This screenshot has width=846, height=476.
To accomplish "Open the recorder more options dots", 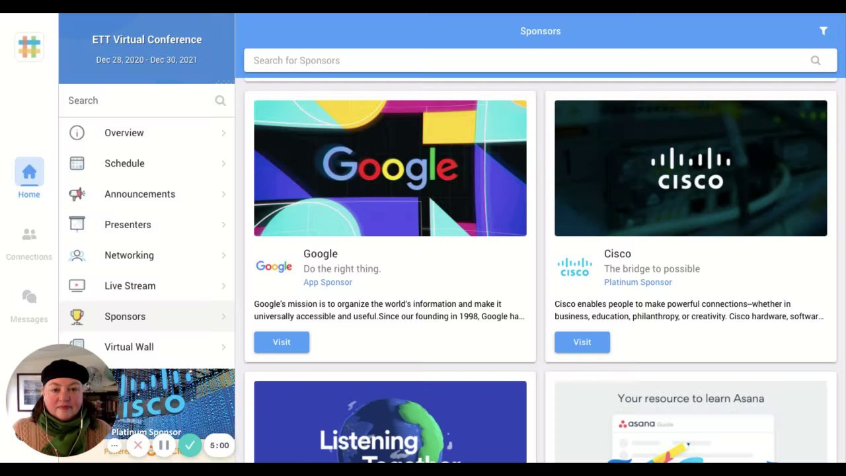I will click(x=114, y=446).
